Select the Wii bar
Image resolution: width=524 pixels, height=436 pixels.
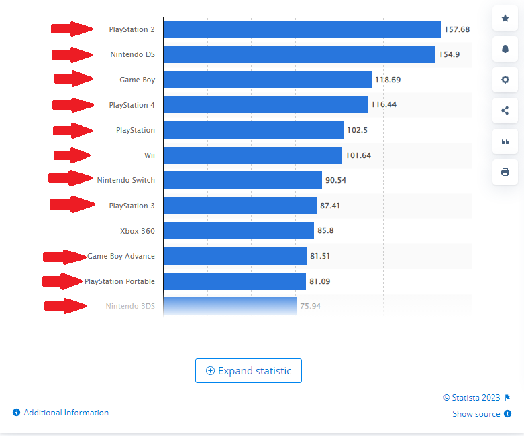(252, 155)
